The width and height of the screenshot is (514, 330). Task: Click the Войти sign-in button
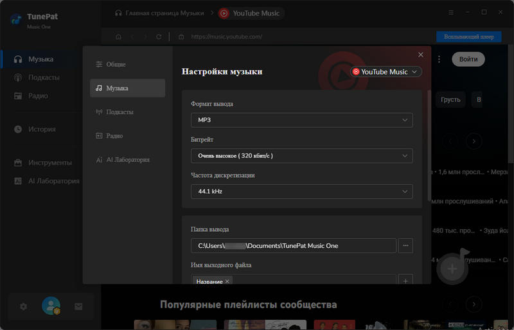point(468,59)
